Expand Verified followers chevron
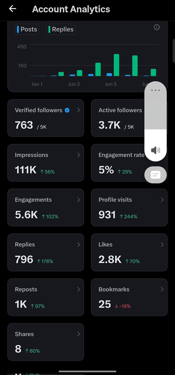This screenshot has width=175, height=375. (x=78, y=110)
